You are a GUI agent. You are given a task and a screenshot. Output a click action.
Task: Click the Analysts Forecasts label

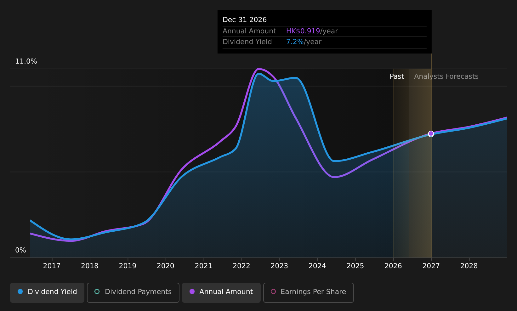coord(446,76)
